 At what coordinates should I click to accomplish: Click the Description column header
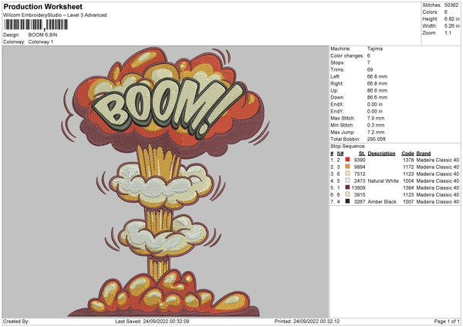(381, 153)
